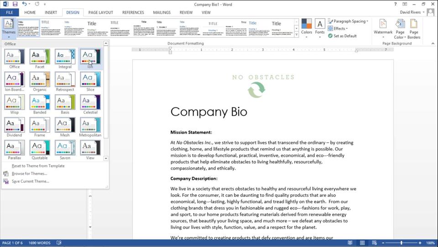This screenshot has height=247, width=438.
Task: Apply the Quotable theme
Action: pyautogui.click(x=40, y=150)
